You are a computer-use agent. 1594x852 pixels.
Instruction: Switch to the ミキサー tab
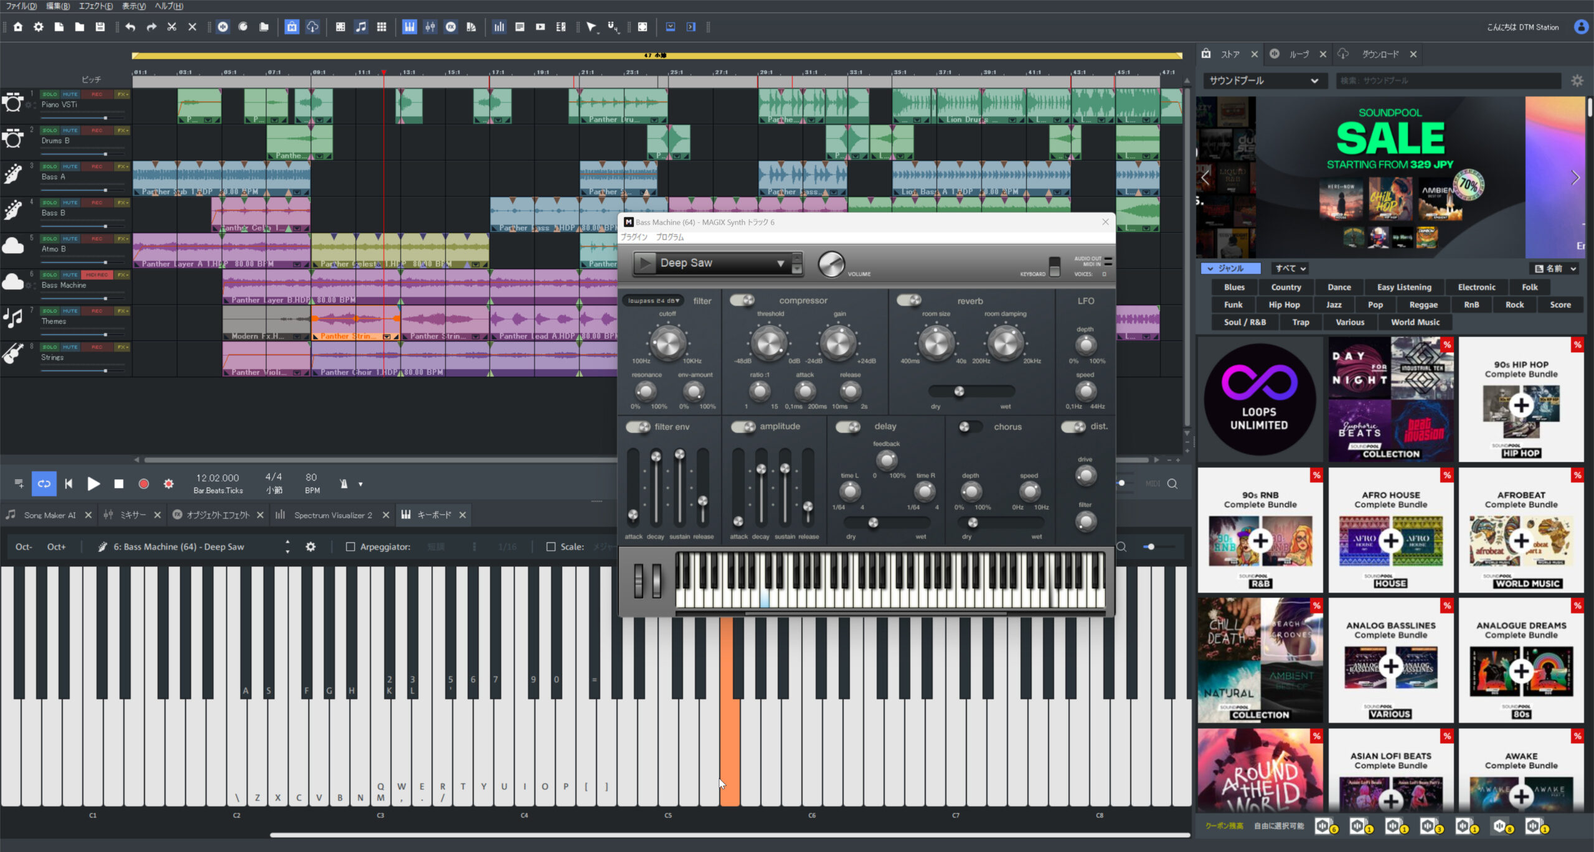133,515
